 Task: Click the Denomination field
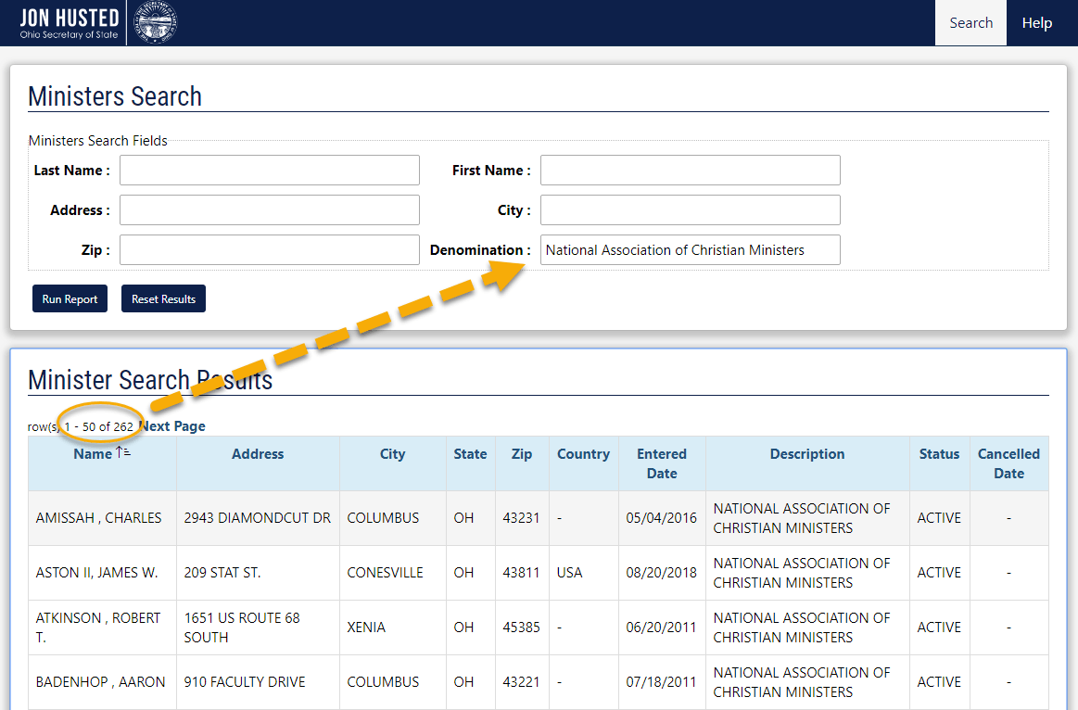(690, 250)
